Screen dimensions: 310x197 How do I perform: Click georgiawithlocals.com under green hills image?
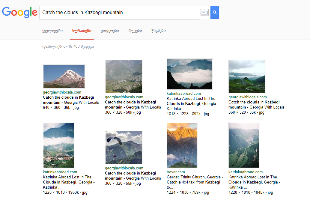pyautogui.click(x=248, y=97)
